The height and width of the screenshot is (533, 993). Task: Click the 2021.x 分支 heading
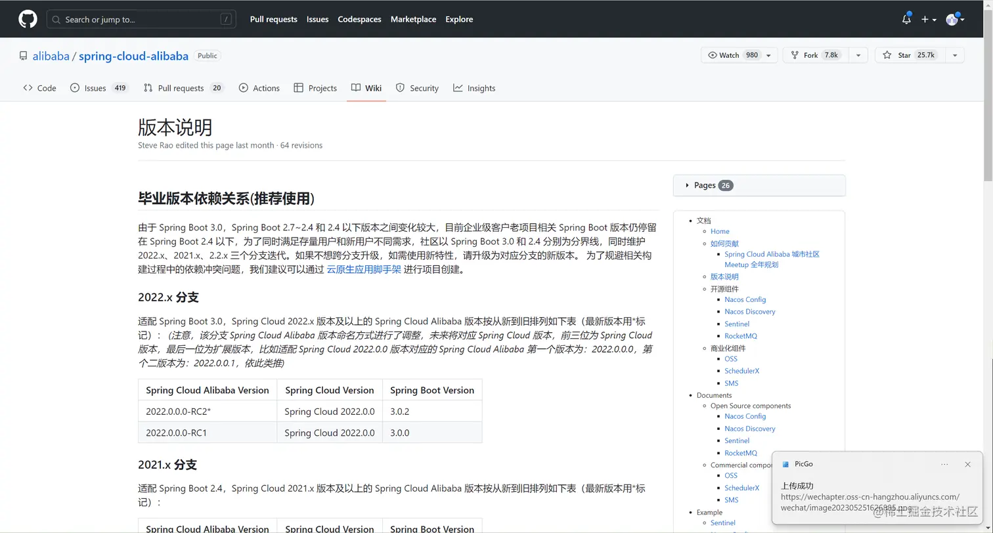[167, 465]
